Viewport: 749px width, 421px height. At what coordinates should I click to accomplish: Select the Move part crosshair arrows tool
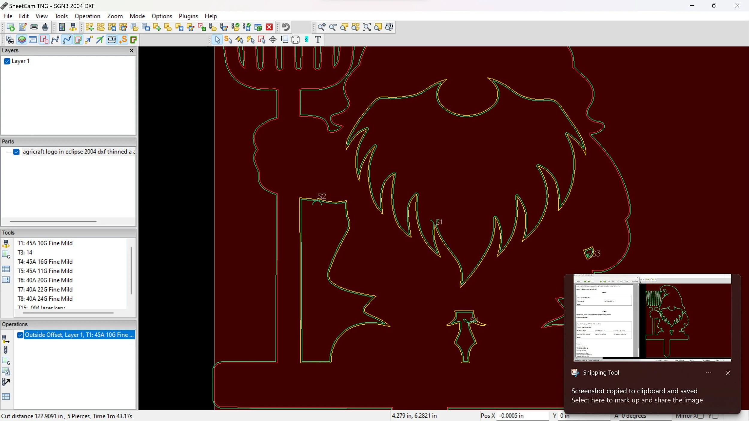273,39
